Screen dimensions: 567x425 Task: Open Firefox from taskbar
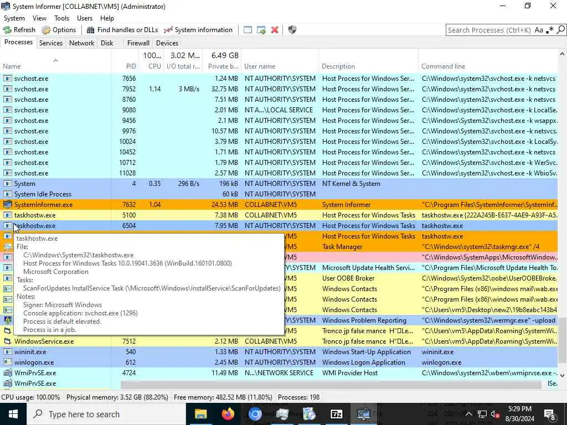tap(228, 414)
